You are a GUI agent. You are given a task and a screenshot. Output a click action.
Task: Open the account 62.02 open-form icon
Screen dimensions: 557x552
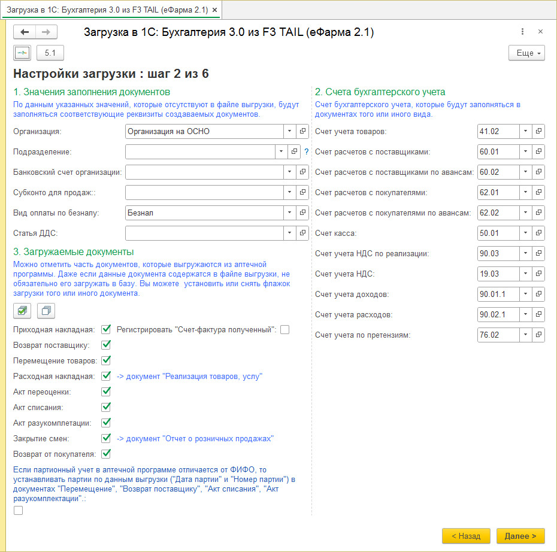538,213
